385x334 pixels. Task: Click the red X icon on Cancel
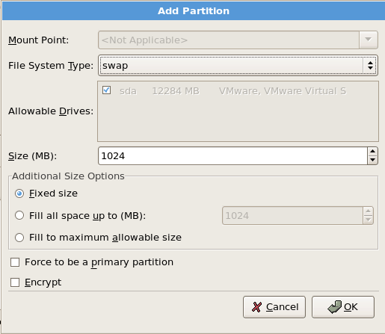(x=256, y=307)
